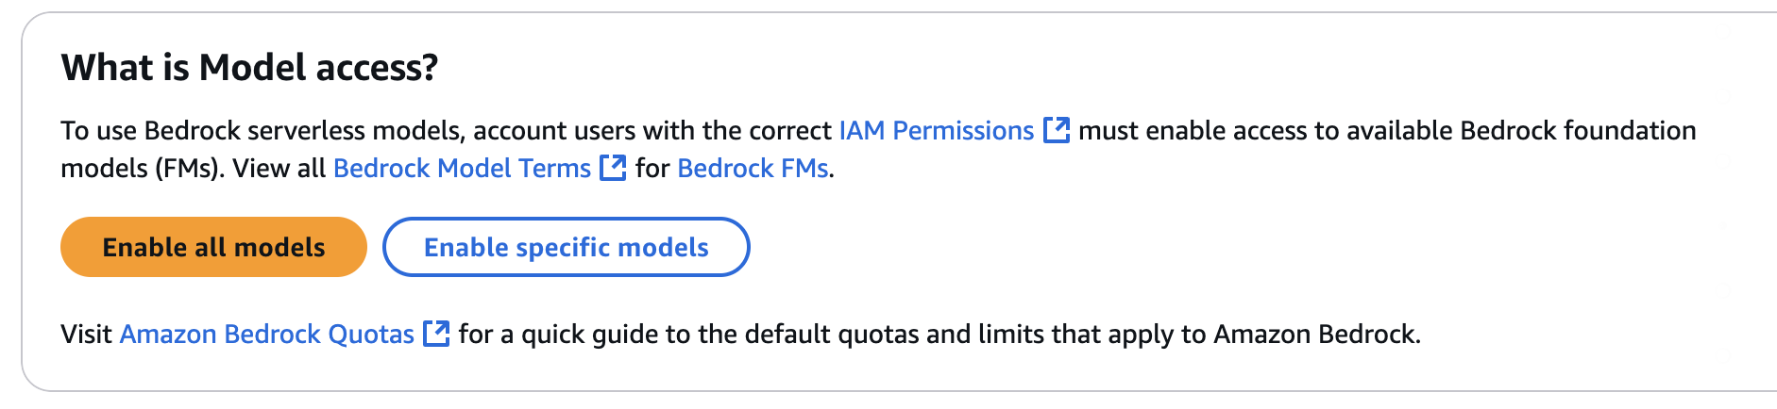Open the IAM Permissions link

pos(937,130)
